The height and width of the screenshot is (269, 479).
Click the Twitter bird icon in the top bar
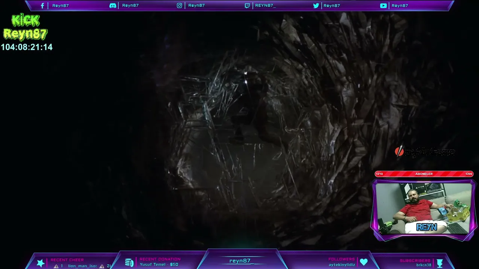pos(316,6)
